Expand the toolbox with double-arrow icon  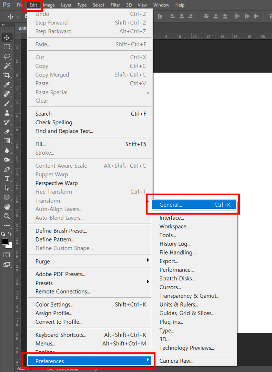3,25
